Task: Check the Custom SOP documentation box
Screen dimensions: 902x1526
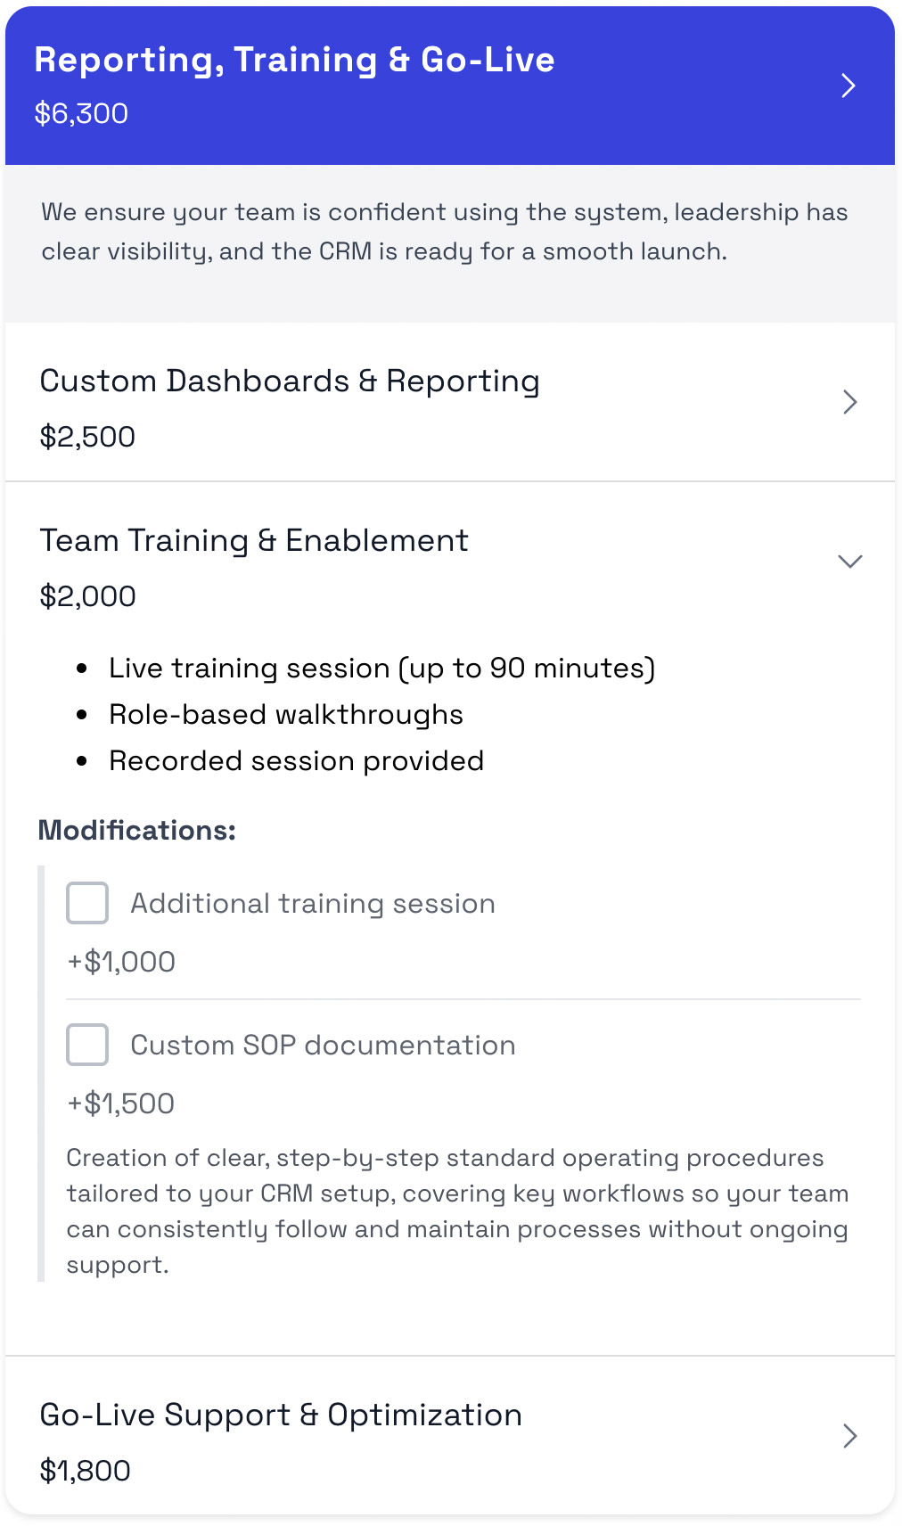Action: pos(87,1045)
